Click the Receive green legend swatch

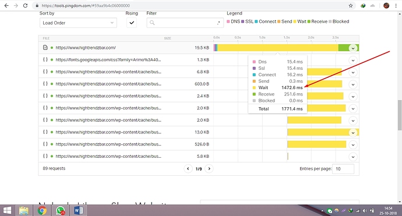pos(309,22)
